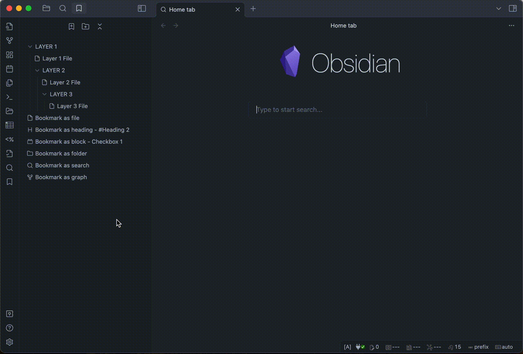The image size is (523, 354).
Task: Click the [A] status bar indicator
Action: tap(348, 347)
